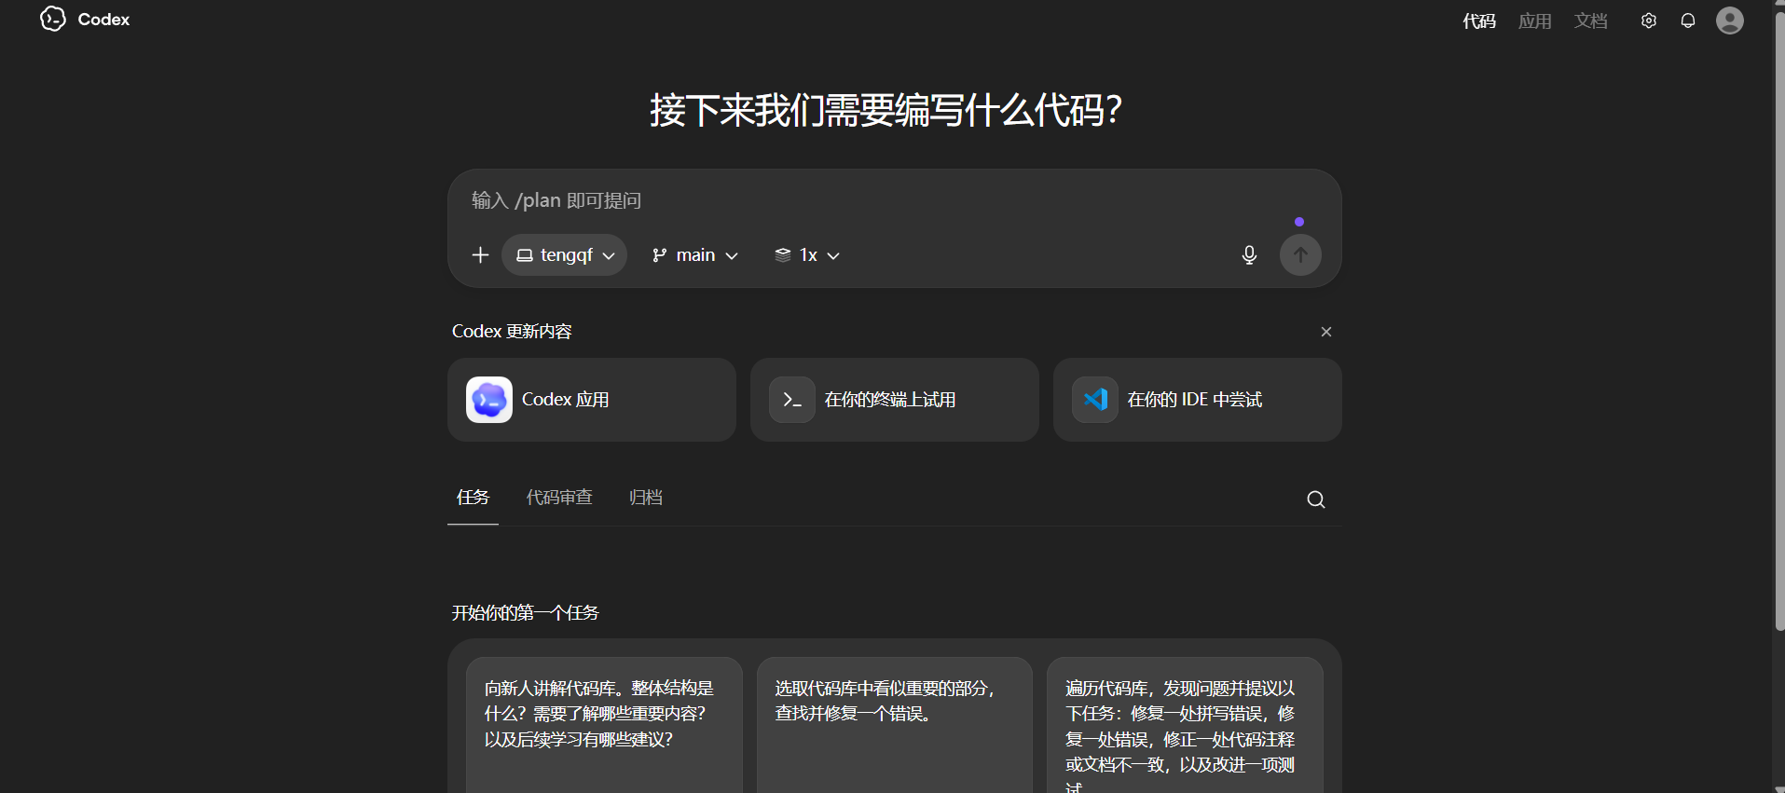Open the main branch dropdown

(x=695, y=255)
